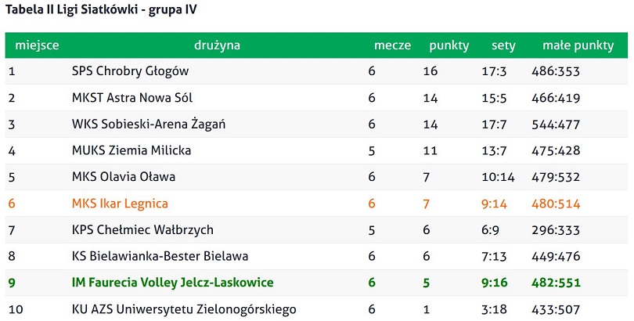Select team SPS Chrobry Głogów
634x321 pixels.
[x=130, y=71]
